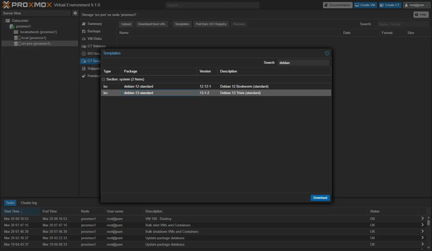
Task: Click the Download button
Action: (320, 198)
